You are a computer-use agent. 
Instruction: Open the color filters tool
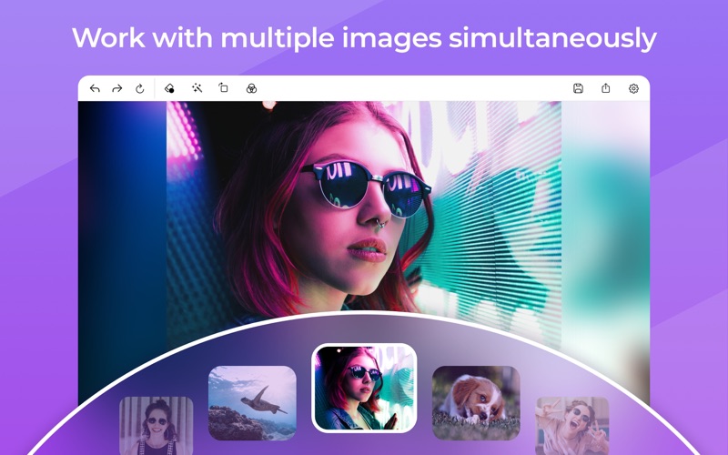click(251, 88)
